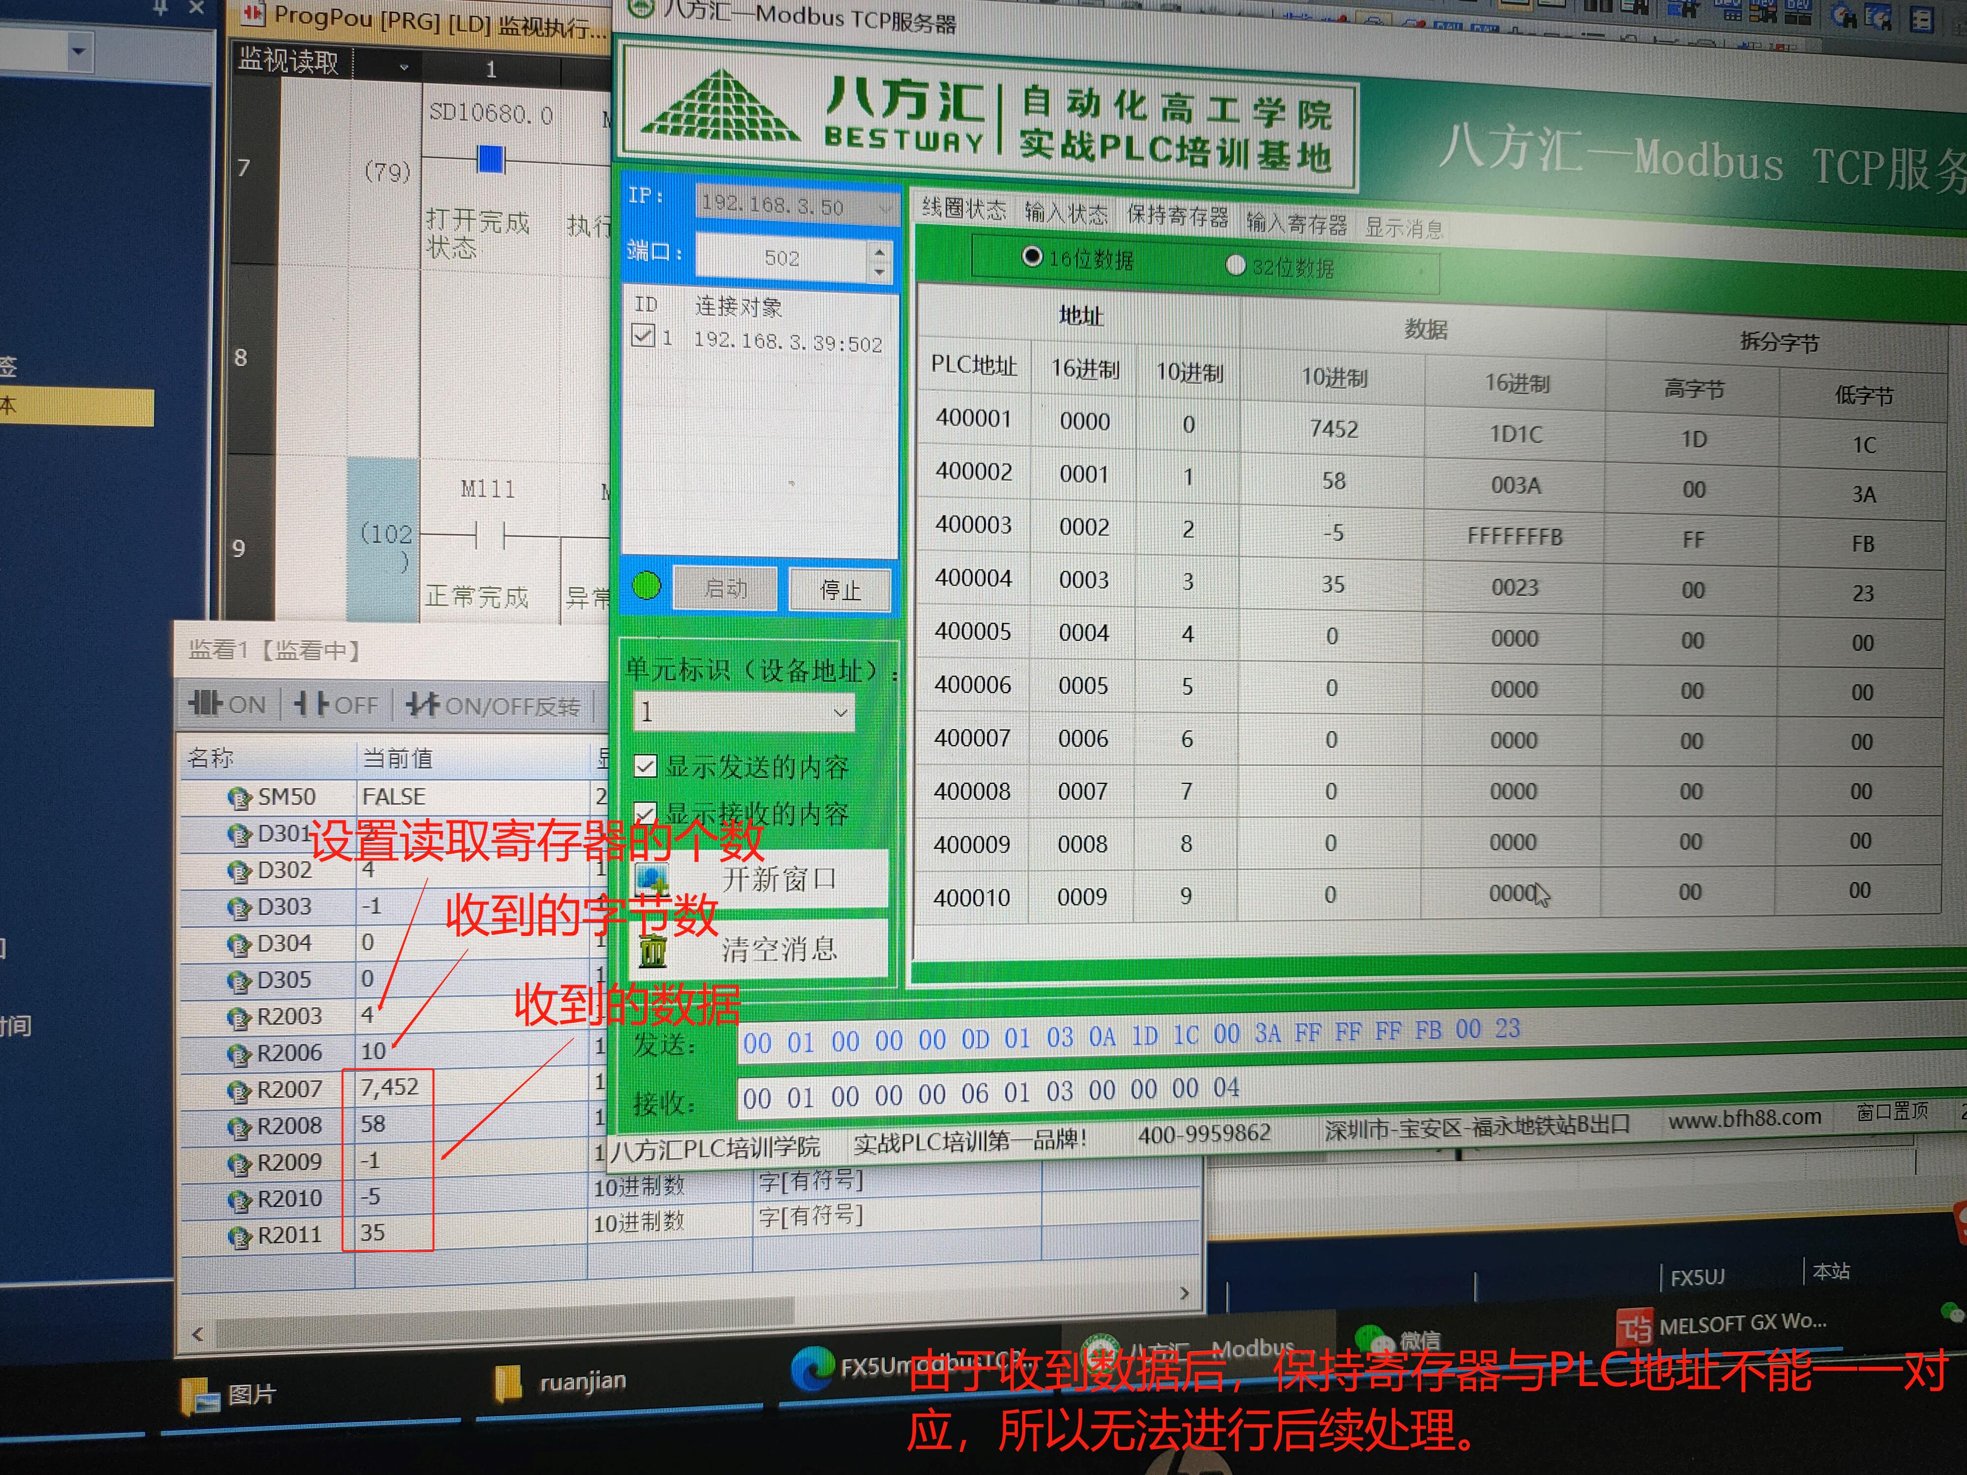This screenshot has height=1475, width=1967.
Task: Open the ruanjian folder taskbar icon
Action: (508, 1384)
